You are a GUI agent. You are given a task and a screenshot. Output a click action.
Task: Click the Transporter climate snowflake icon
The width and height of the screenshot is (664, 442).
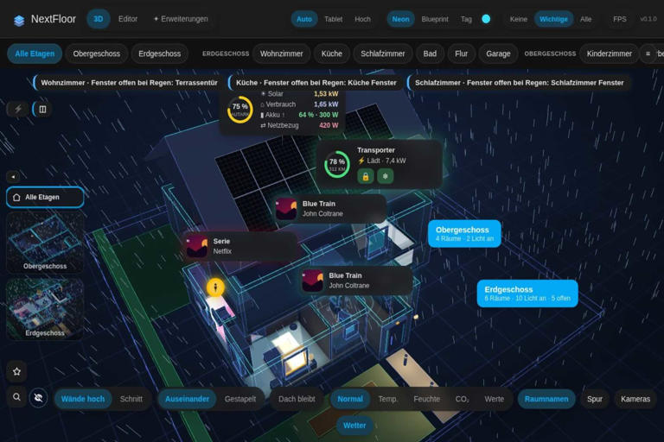(x=386, y=176)
